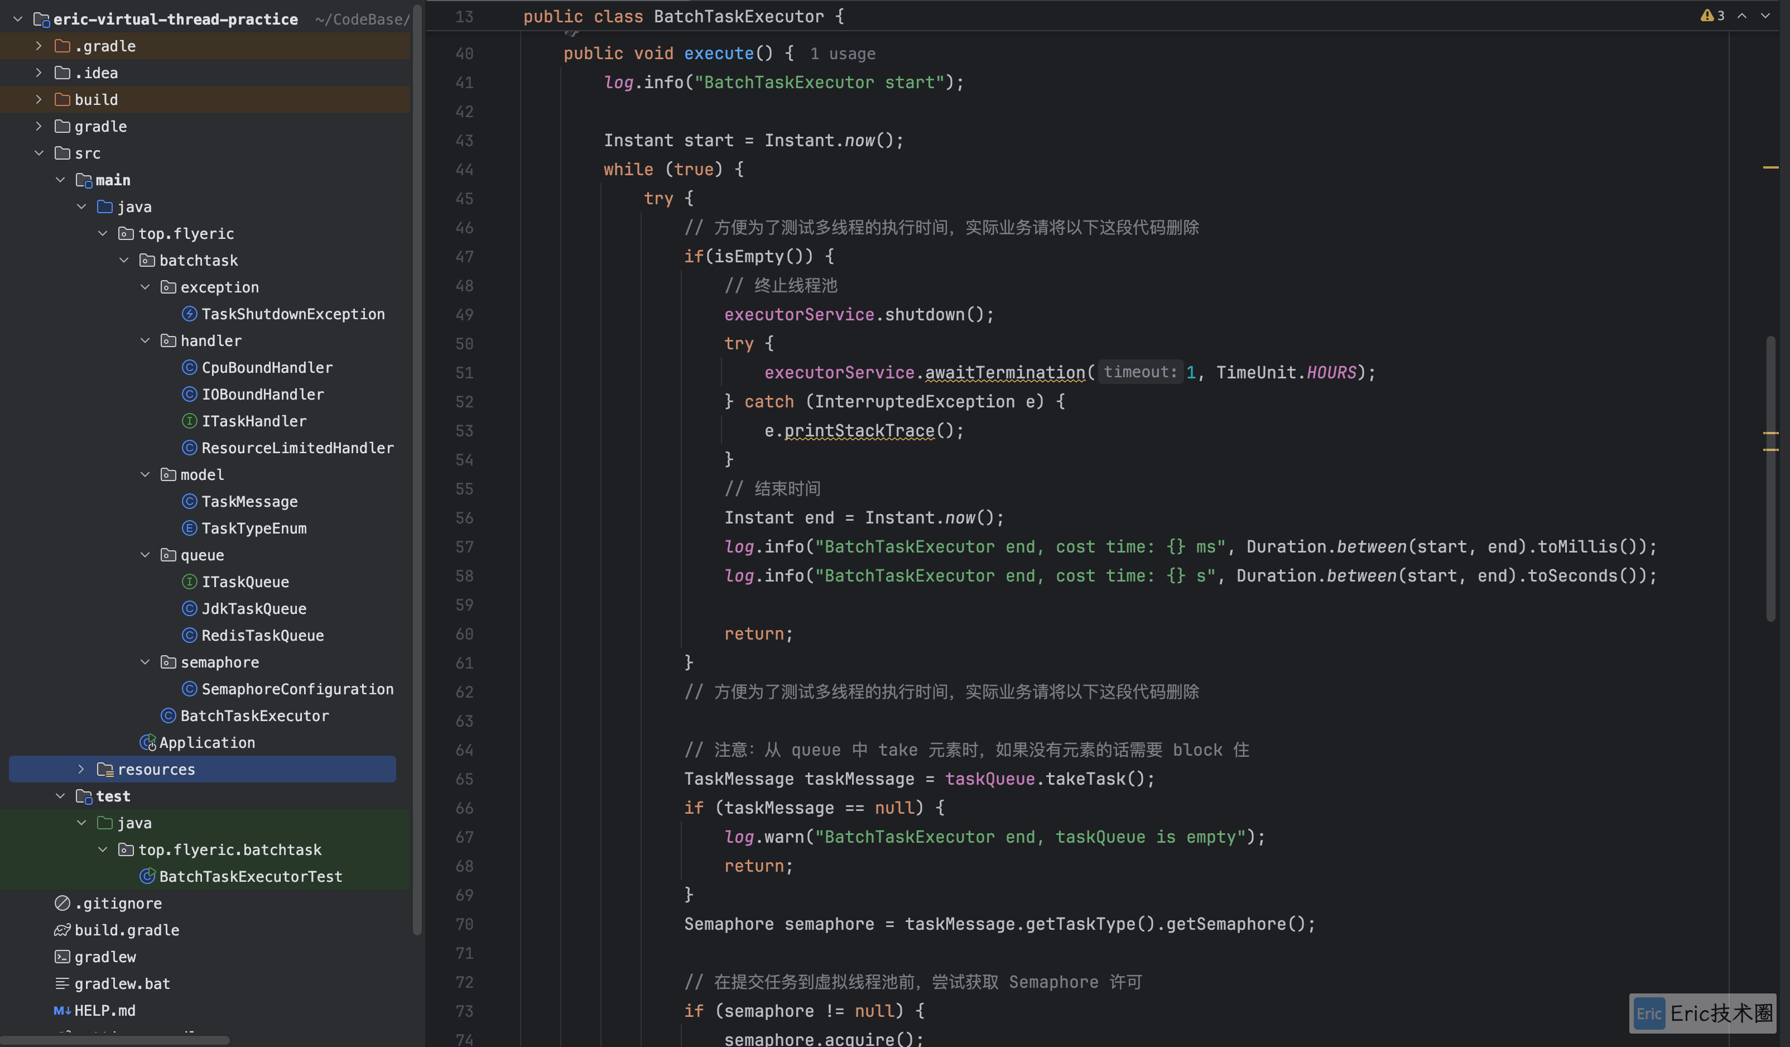Viewport: 1790px width, 1047px height.
Task: Click the warning indicator showing 3 problems
Action: [1712, 16]
